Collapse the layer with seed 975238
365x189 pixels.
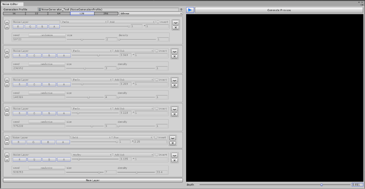tap(174, 109)
